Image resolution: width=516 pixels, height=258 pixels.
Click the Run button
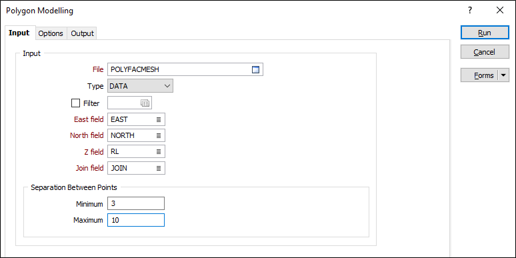[485, 33]
